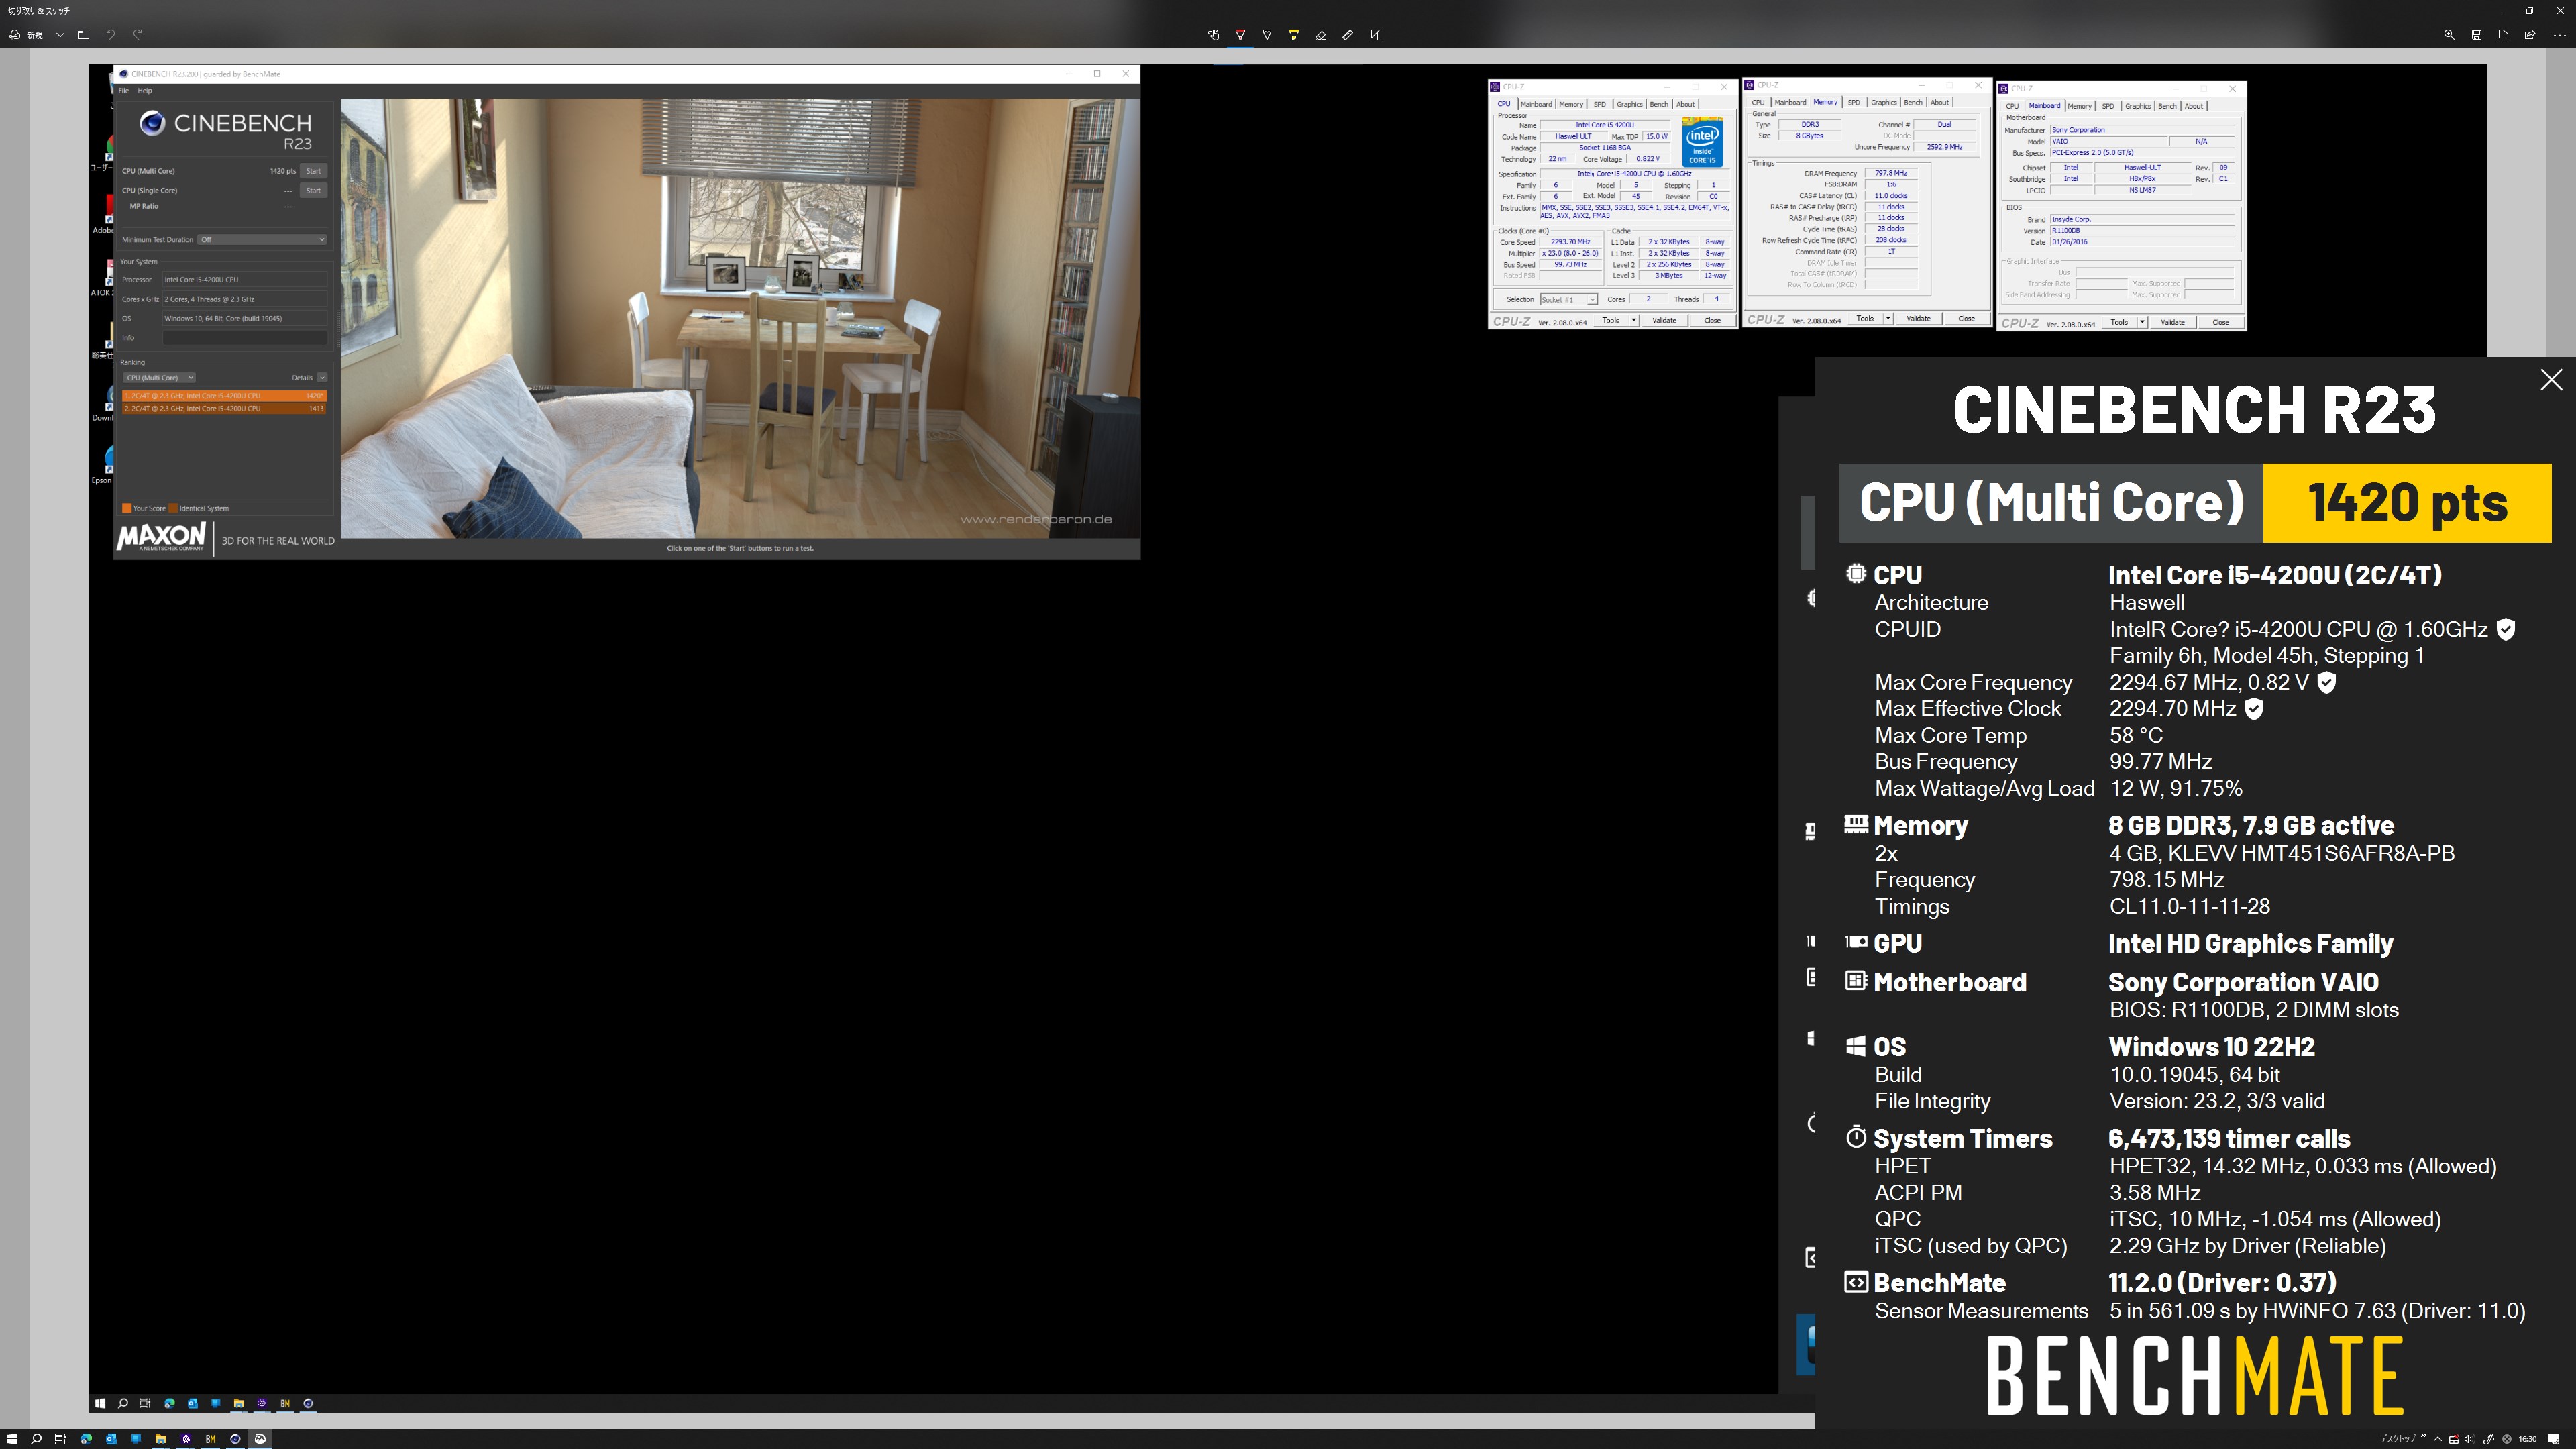Activate the image crop tool

click(x=1375, y=35)
